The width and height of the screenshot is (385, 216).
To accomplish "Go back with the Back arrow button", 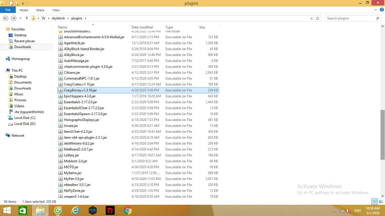I will pos(5,18).
